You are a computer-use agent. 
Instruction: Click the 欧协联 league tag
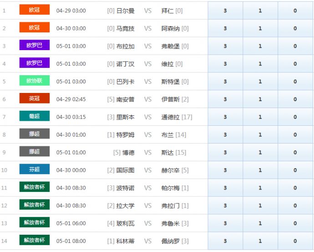tap(34, 81)
